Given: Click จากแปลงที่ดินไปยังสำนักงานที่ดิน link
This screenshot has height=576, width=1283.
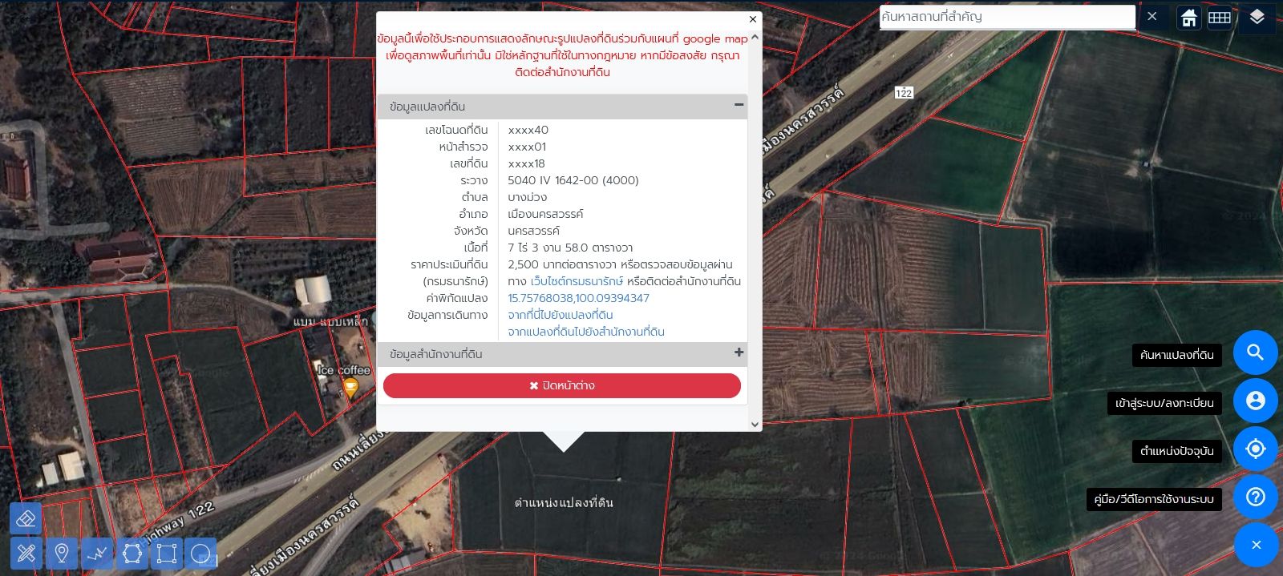Looking at the screenshot, I should pyautogui.click(x=586, y=332).
